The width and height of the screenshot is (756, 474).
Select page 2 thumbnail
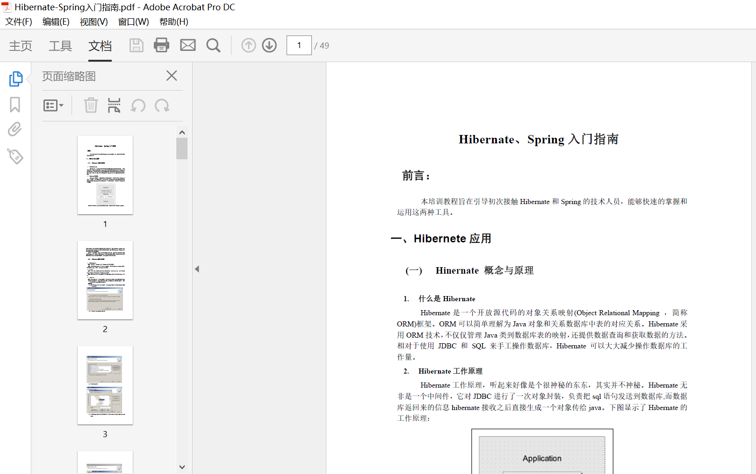pos(105,280)
